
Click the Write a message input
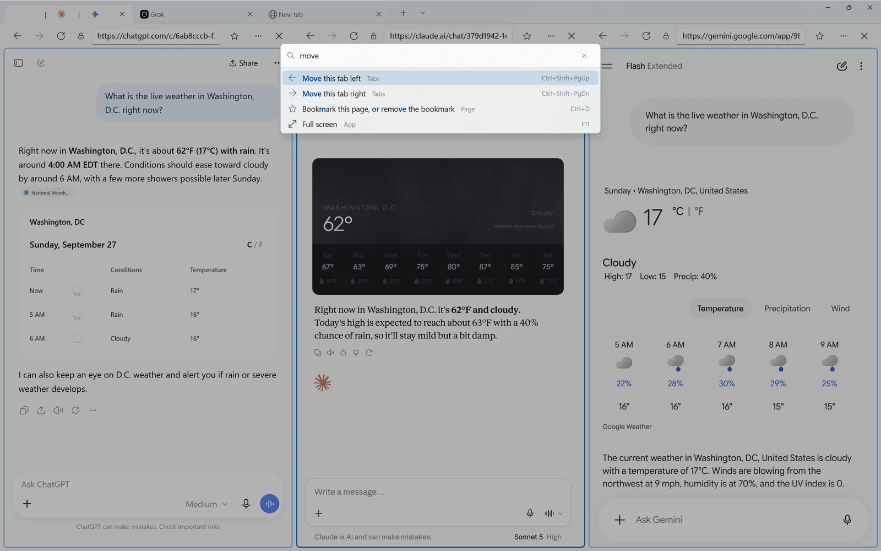[x=438, y=492]
